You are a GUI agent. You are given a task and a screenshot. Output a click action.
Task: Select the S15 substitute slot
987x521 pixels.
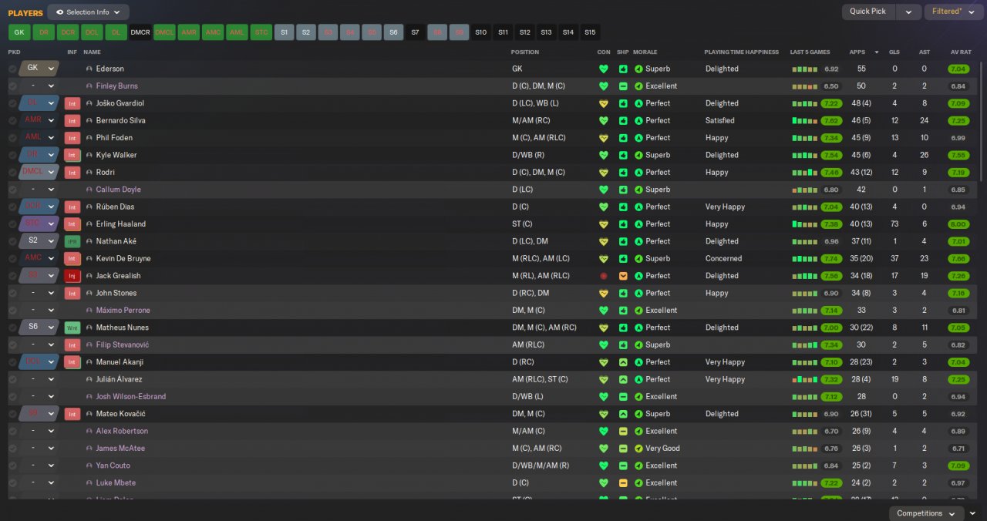[x=590, y=32]
